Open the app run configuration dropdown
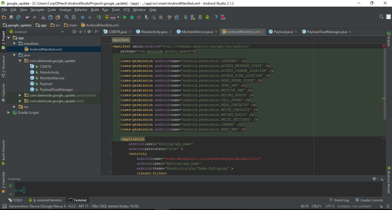The width and height of the screenshot is (392, 210). pyautogui.click(x=112, y=18)
